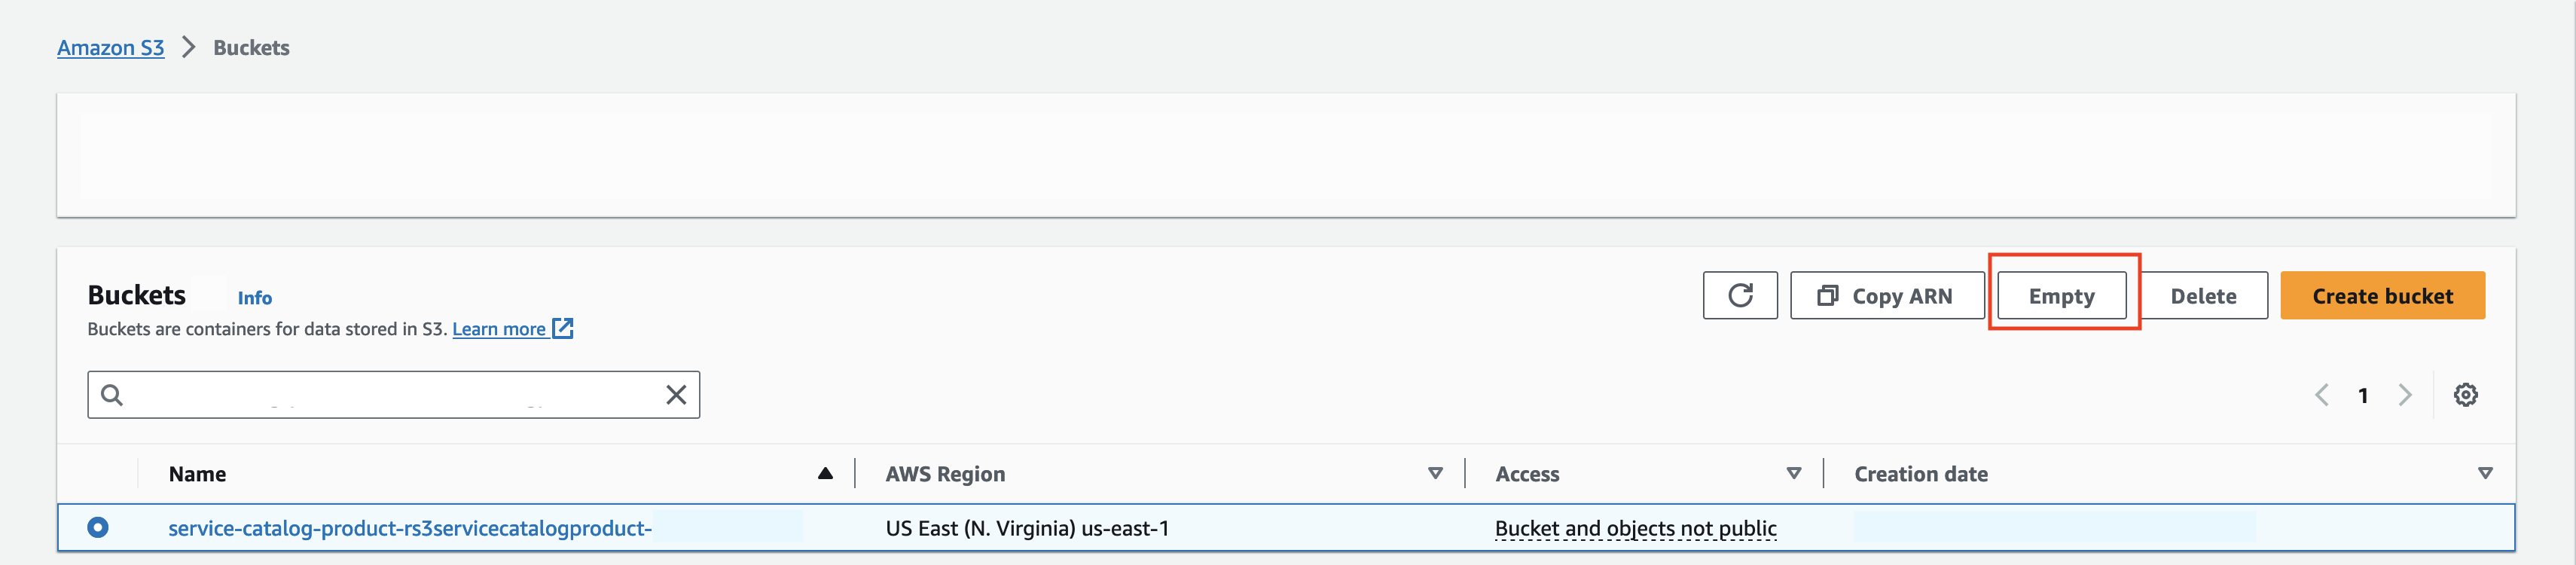The height and width of the screenshot is (565, 2576).
Task: Click Buckets in the breadcrumb trail
Action: click(250, 47)
